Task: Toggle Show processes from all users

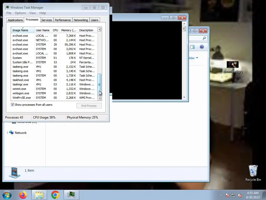Action: click(x=12, y=105)
